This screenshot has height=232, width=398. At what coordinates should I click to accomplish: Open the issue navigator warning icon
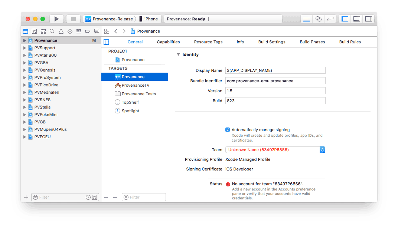(61, 32)
